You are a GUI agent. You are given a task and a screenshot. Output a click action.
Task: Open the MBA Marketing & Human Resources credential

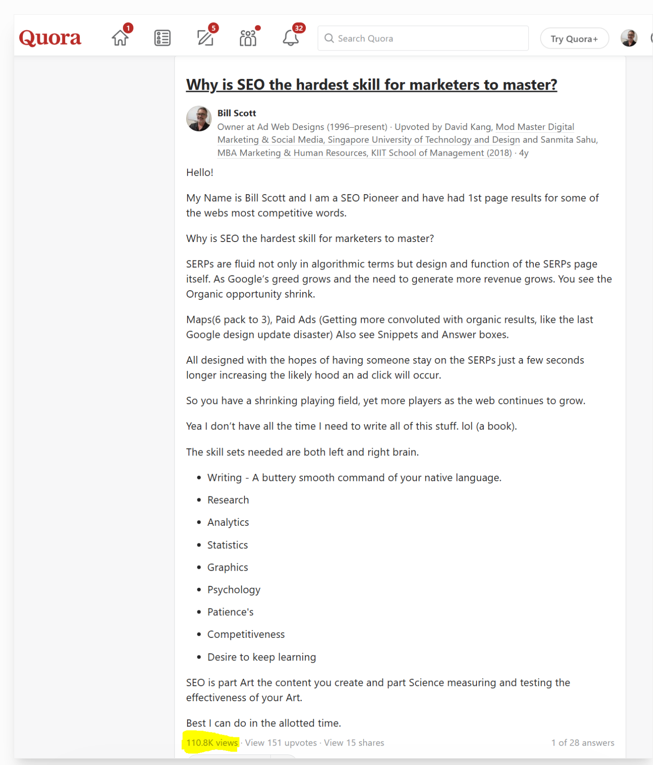pos(365,153)
